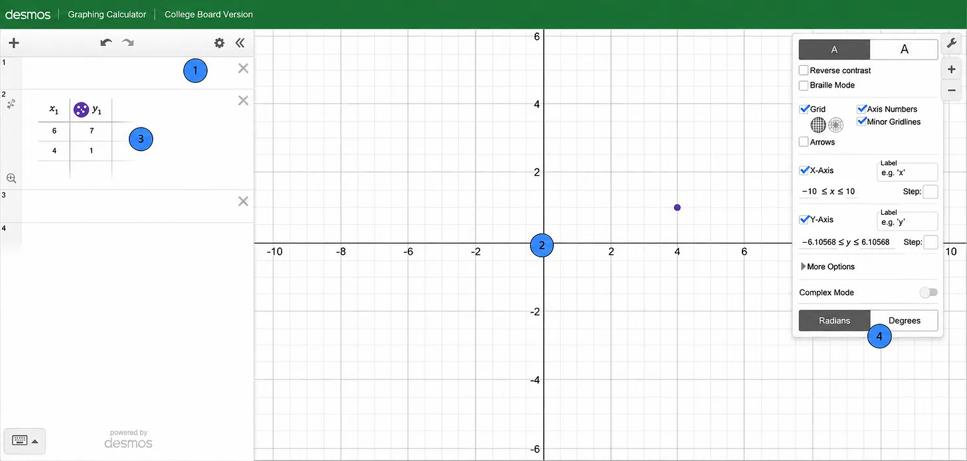967x461 pixels.
Task: Expand More Options
Action: point(828,267)
